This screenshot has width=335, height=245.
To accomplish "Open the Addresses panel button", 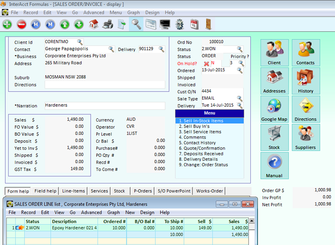I will [x=274, y=81].
